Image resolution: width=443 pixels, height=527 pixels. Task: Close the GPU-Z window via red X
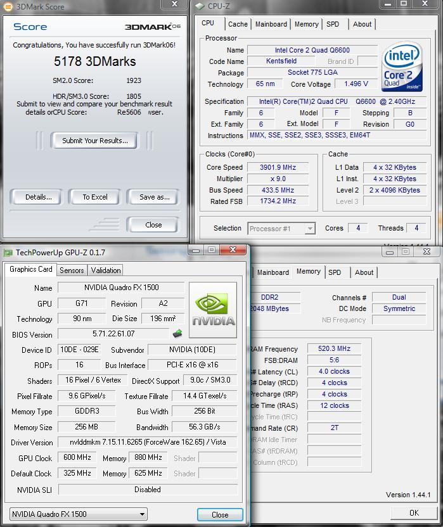click(233, 250)
